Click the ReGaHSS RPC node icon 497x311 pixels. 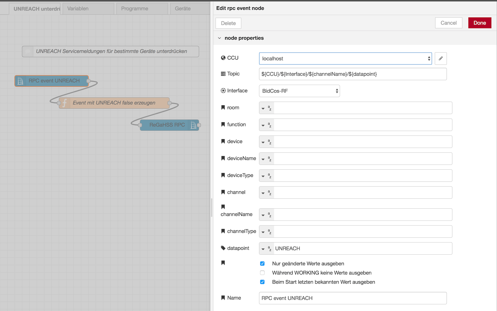click(193, 125)
